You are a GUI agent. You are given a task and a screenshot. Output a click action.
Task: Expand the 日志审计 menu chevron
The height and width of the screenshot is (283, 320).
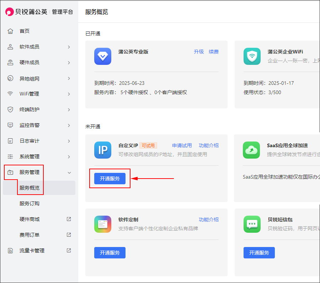69,141
